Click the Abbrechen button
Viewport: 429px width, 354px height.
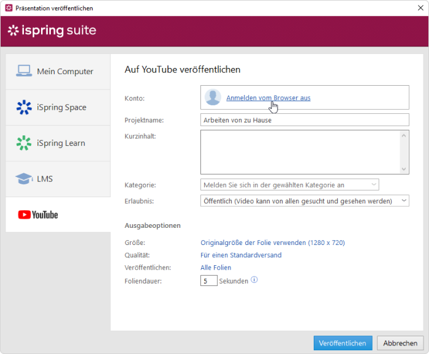(x=400, y=343)
